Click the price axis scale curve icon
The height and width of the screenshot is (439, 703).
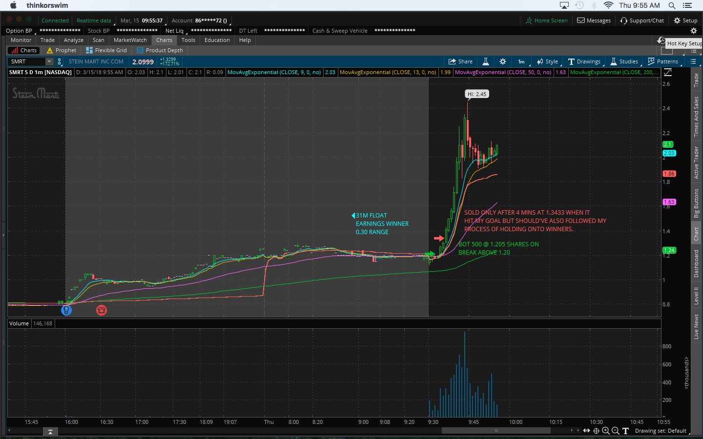pos(668,72)
